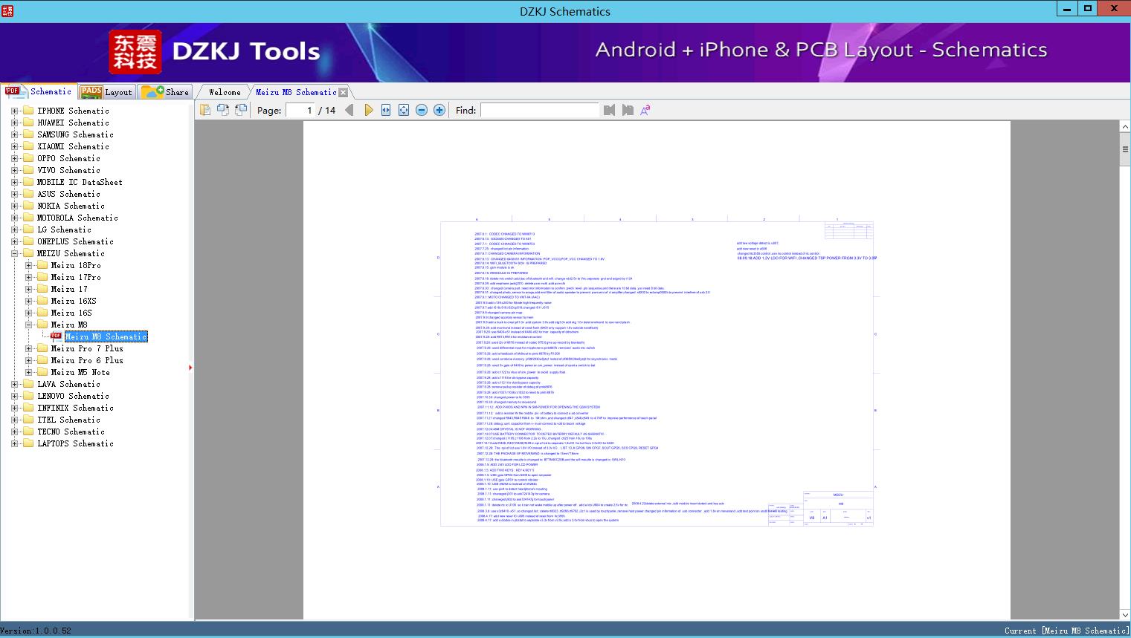Expand the XIAOMI Schematic folder
The width and height of the screenshot is (1131, 638).
pyautogui.click(x=14, y=146)
